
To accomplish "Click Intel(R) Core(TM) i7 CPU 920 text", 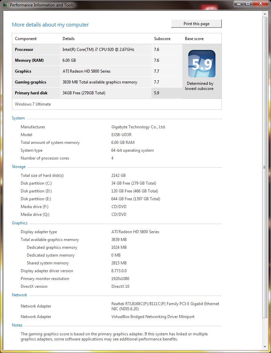I will pyautogui.click(x=98, y=50).
